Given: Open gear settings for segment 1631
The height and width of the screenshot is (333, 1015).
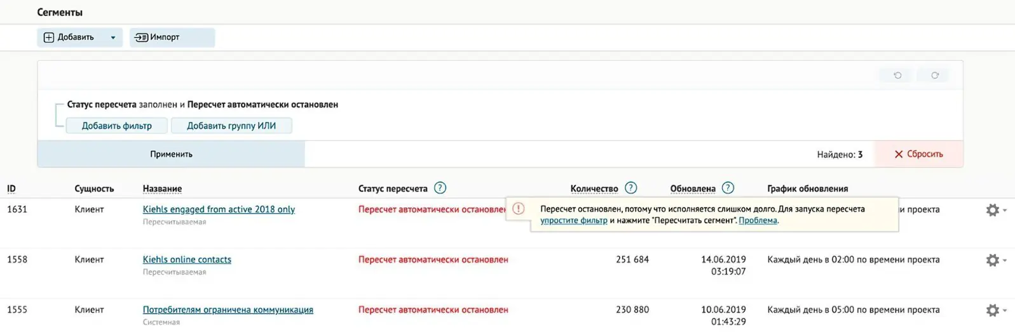Looking at the screenshot, I should click(x=995, y=210).
